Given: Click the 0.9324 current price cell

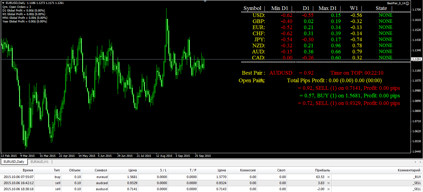Looking at the screenshot, I should coord(221,183).
